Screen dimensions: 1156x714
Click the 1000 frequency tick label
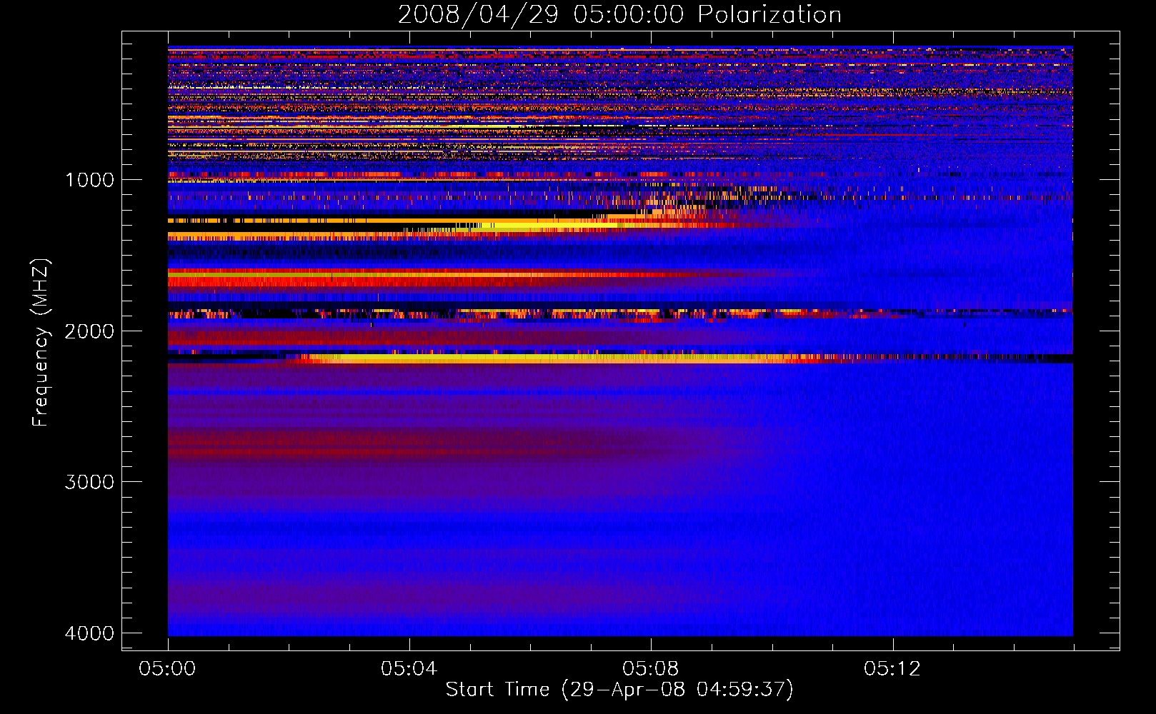pos(89,180)
